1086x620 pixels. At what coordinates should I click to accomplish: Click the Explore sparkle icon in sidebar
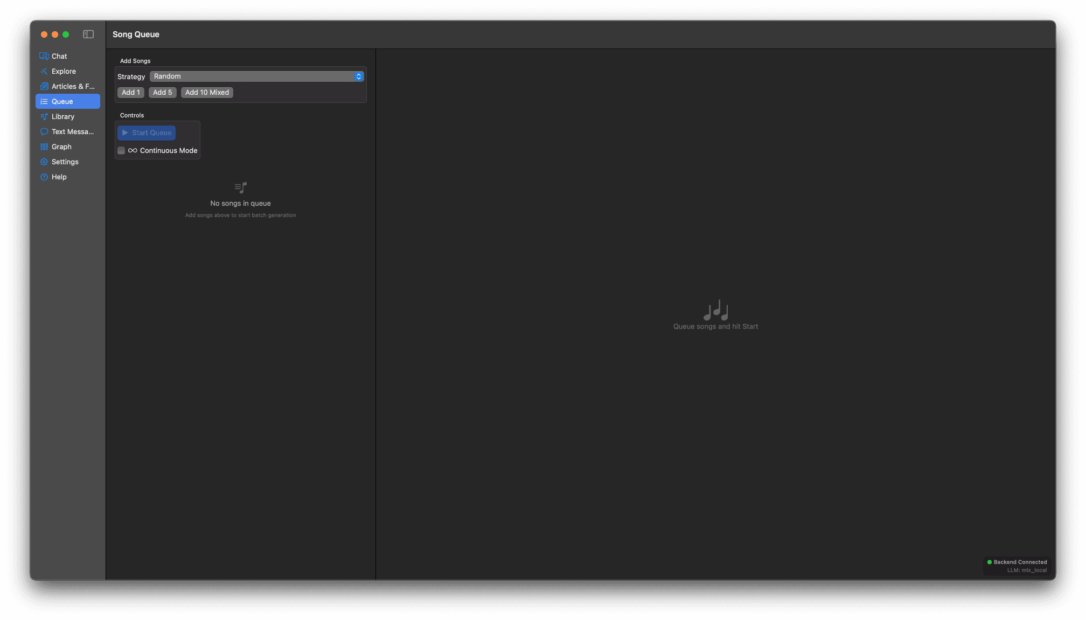pyautogui.click(x=44, y=71)
